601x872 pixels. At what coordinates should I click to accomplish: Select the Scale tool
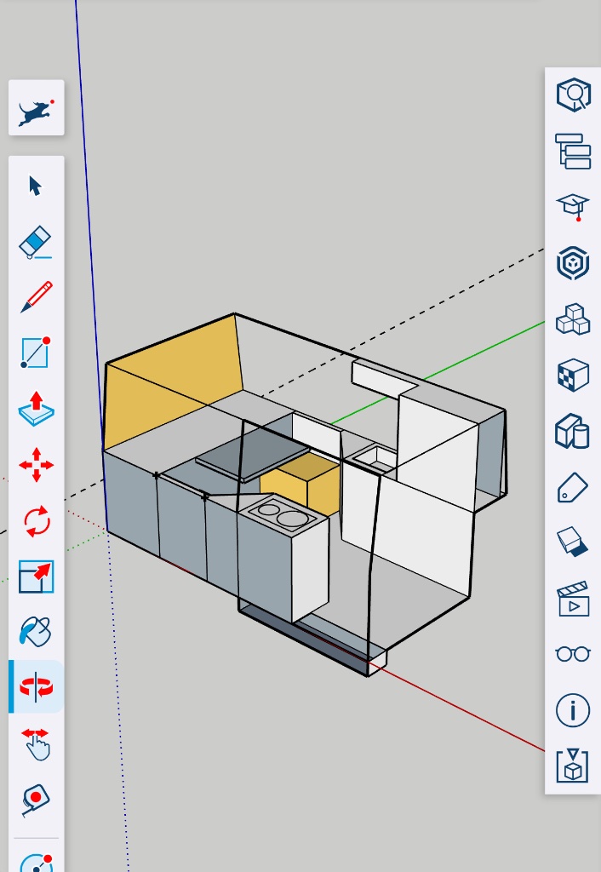coord(36,577)
